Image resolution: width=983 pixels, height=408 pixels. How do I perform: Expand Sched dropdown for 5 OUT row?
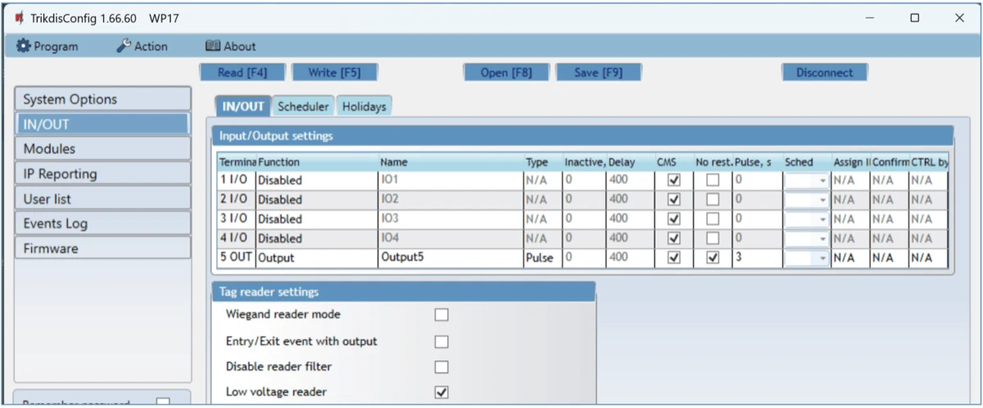(x=822, y=258)
